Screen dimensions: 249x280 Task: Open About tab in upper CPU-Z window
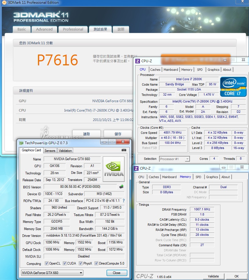click(x=227, y=70)
